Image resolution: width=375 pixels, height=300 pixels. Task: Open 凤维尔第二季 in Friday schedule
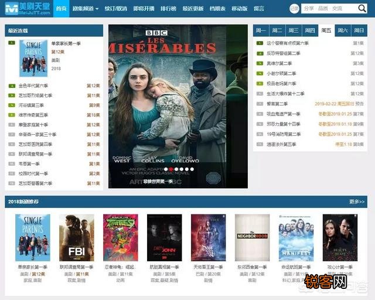pyautogui.click(x=279, y=63)
